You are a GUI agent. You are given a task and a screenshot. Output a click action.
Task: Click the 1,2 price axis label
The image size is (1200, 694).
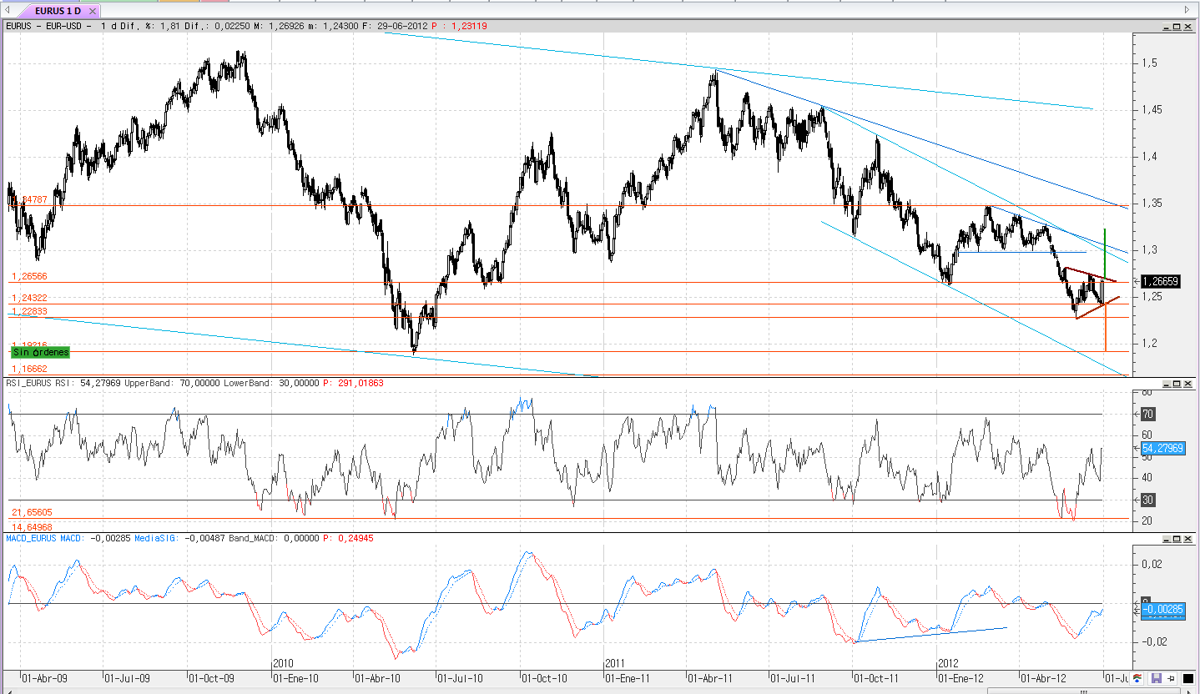[1150, 343]
